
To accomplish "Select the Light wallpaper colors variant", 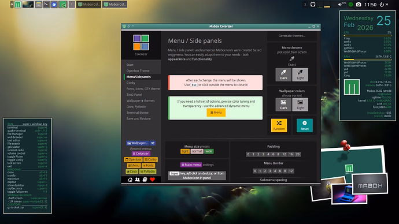I will tap(300, 104).
